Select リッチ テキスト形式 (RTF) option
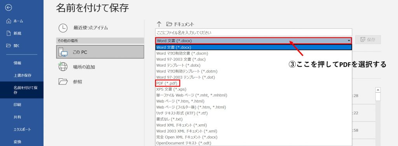Screen dimensions: 398x146 (253, 113)
